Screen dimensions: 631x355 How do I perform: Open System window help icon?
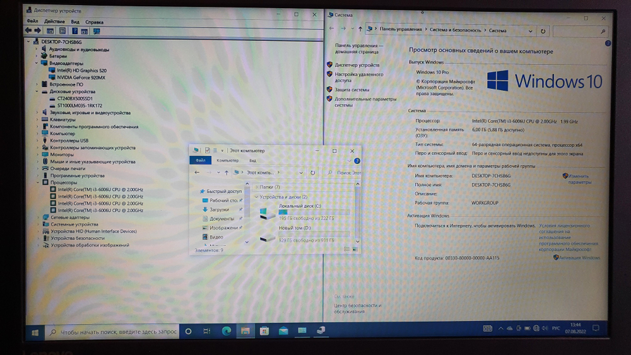[x=608, y=44]
